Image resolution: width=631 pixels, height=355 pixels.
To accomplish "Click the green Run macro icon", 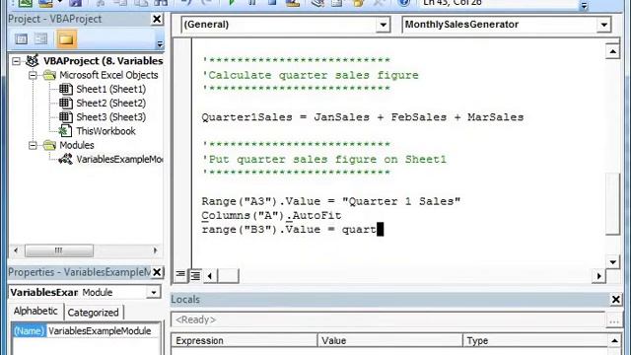I will 232,3.
